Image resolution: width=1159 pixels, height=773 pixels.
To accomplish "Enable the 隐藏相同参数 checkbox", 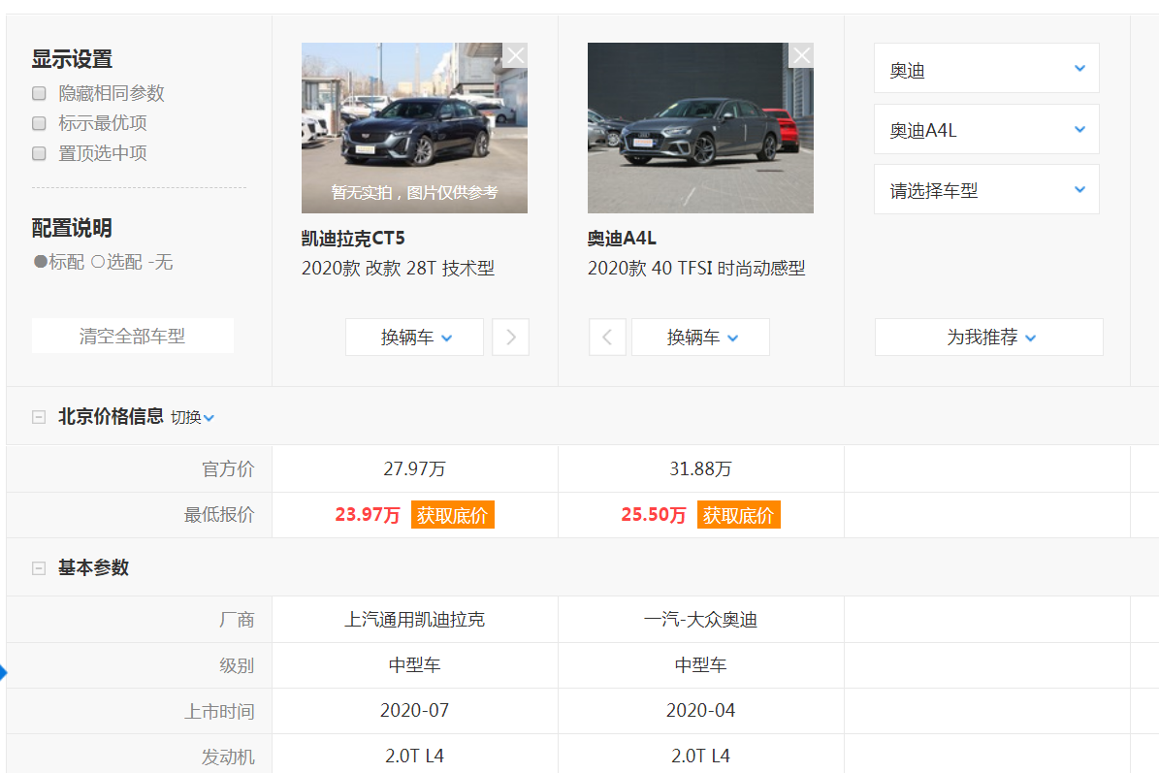I will tap(39, 93).
